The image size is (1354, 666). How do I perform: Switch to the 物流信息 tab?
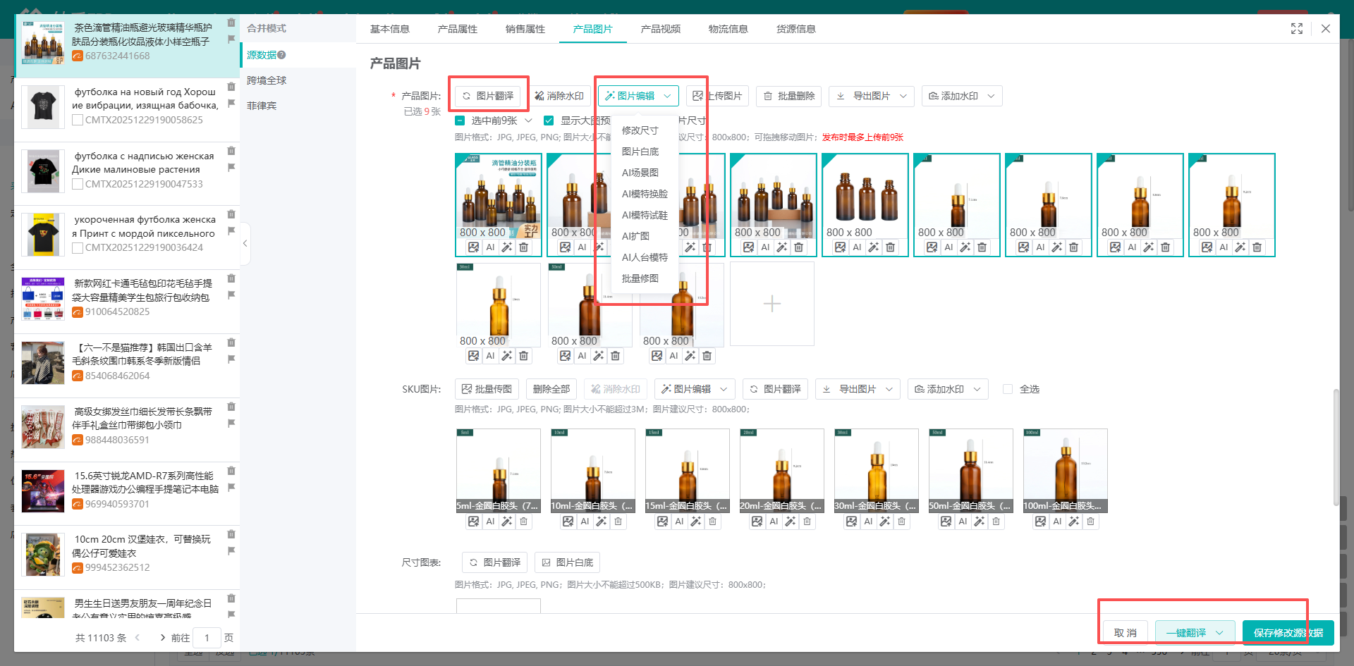pyautogui.click(x=728, y=29)
